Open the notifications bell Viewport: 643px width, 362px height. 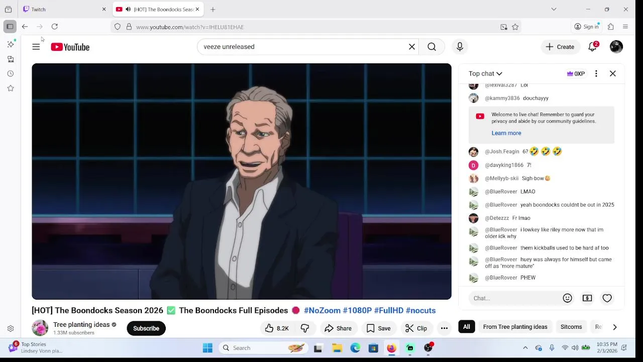pos(593,47)
